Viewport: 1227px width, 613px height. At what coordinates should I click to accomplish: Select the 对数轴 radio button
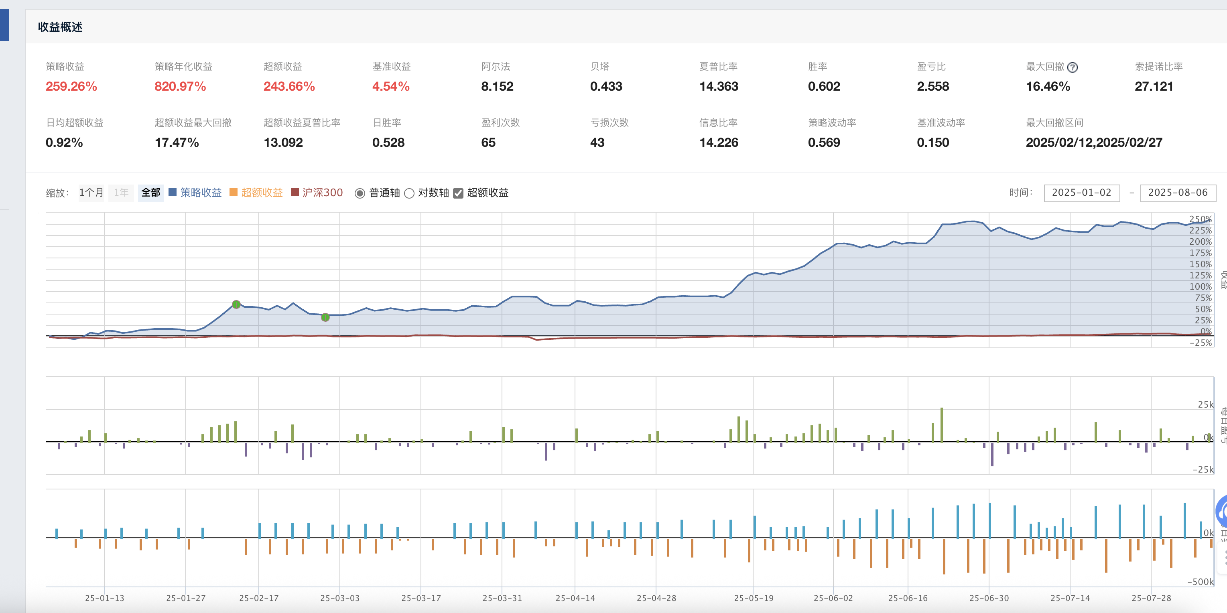(x=409, y=193)
